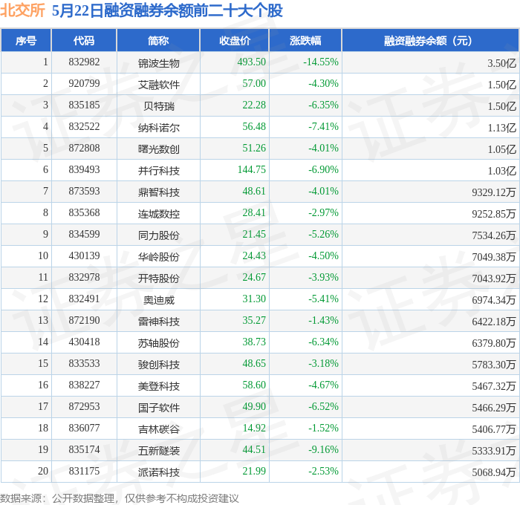Click closing price 58.60

254,385
